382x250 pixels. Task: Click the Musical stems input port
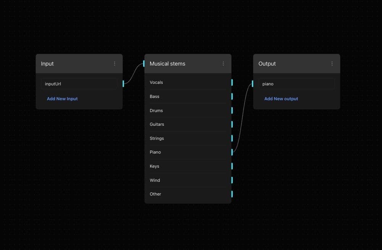[144, 64]
